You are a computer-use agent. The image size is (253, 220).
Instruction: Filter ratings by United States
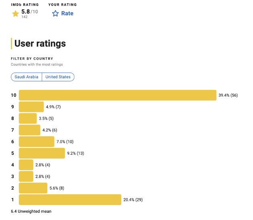(58, 77)
